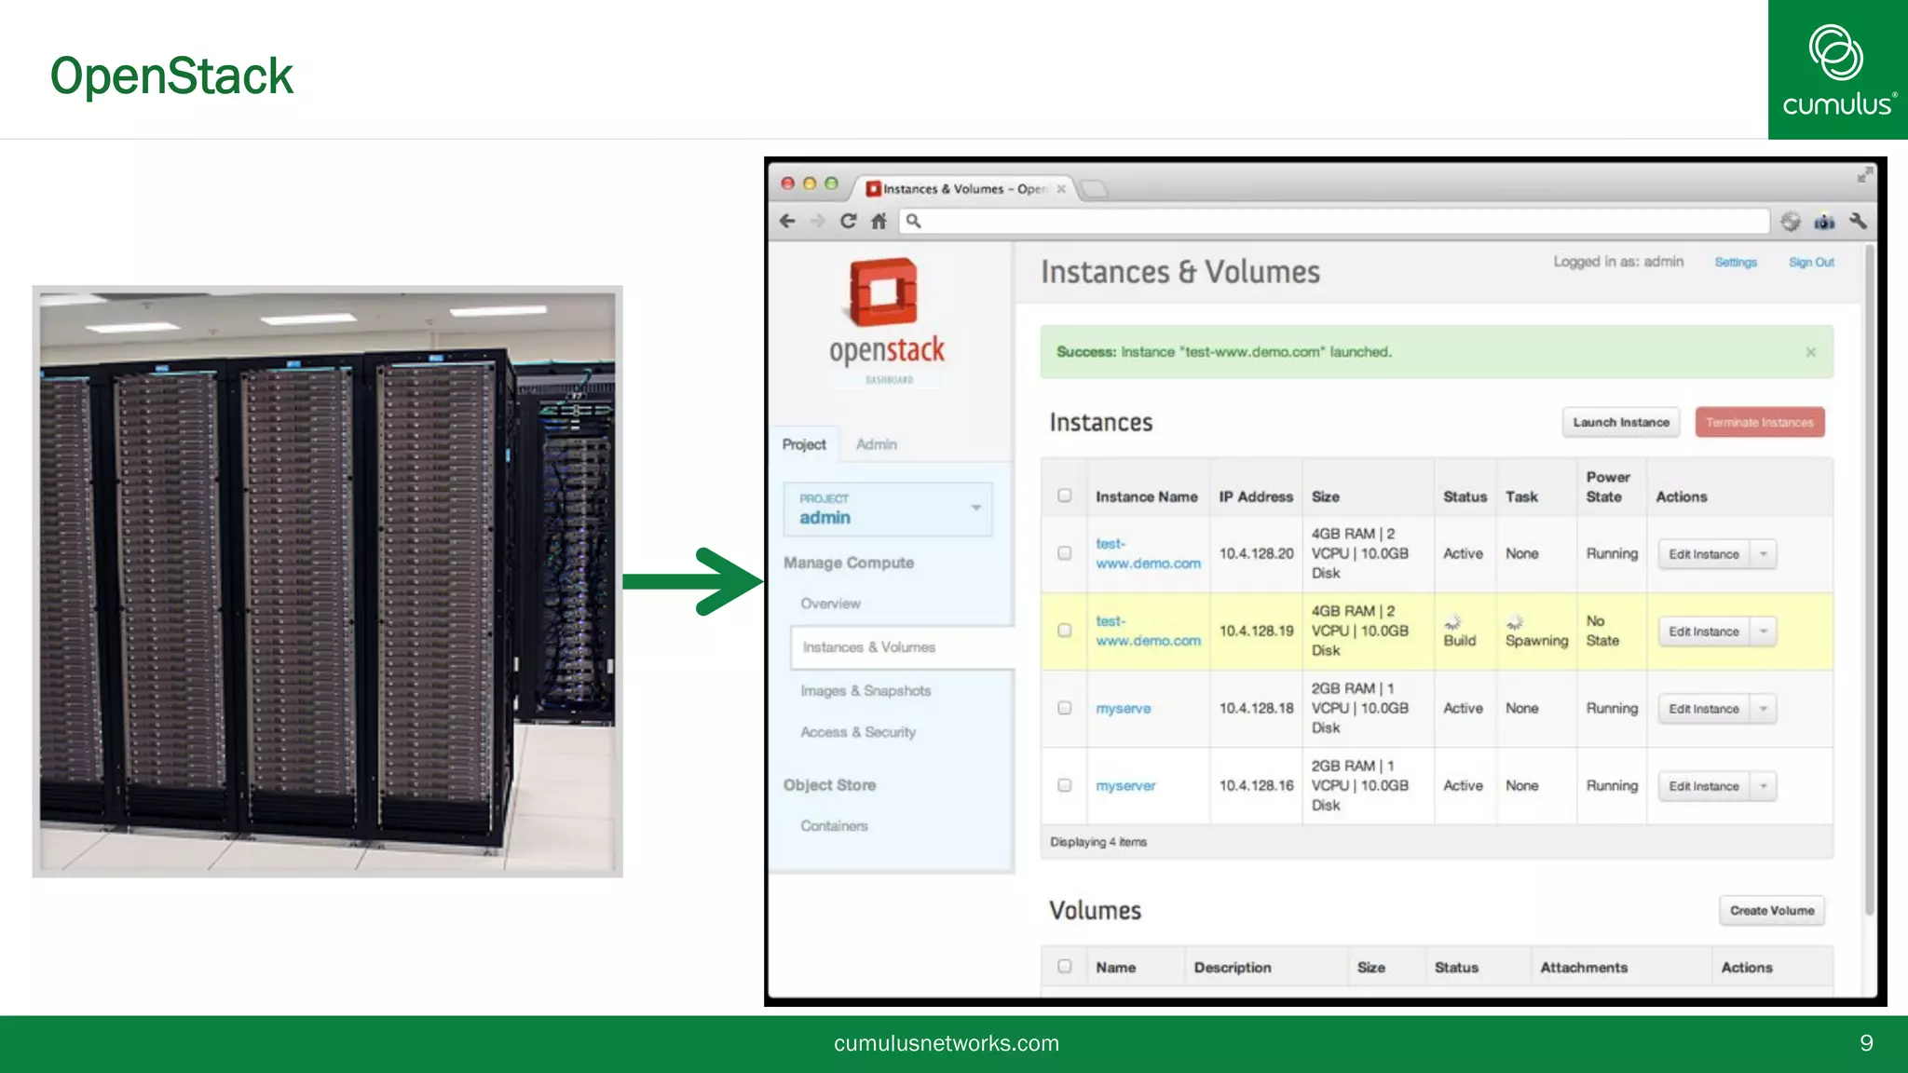Click the browser reload icon

click(x=848, y=221)
